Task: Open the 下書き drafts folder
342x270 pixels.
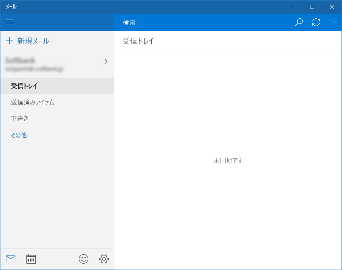Action: pyautogui.click(x=20, y=119)
